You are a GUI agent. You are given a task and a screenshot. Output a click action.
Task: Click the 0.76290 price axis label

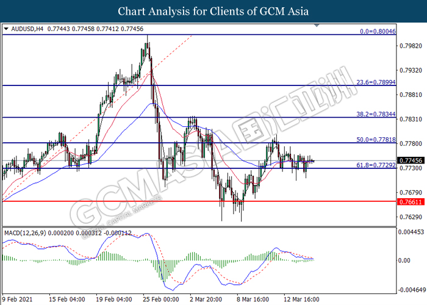point(411,217)
